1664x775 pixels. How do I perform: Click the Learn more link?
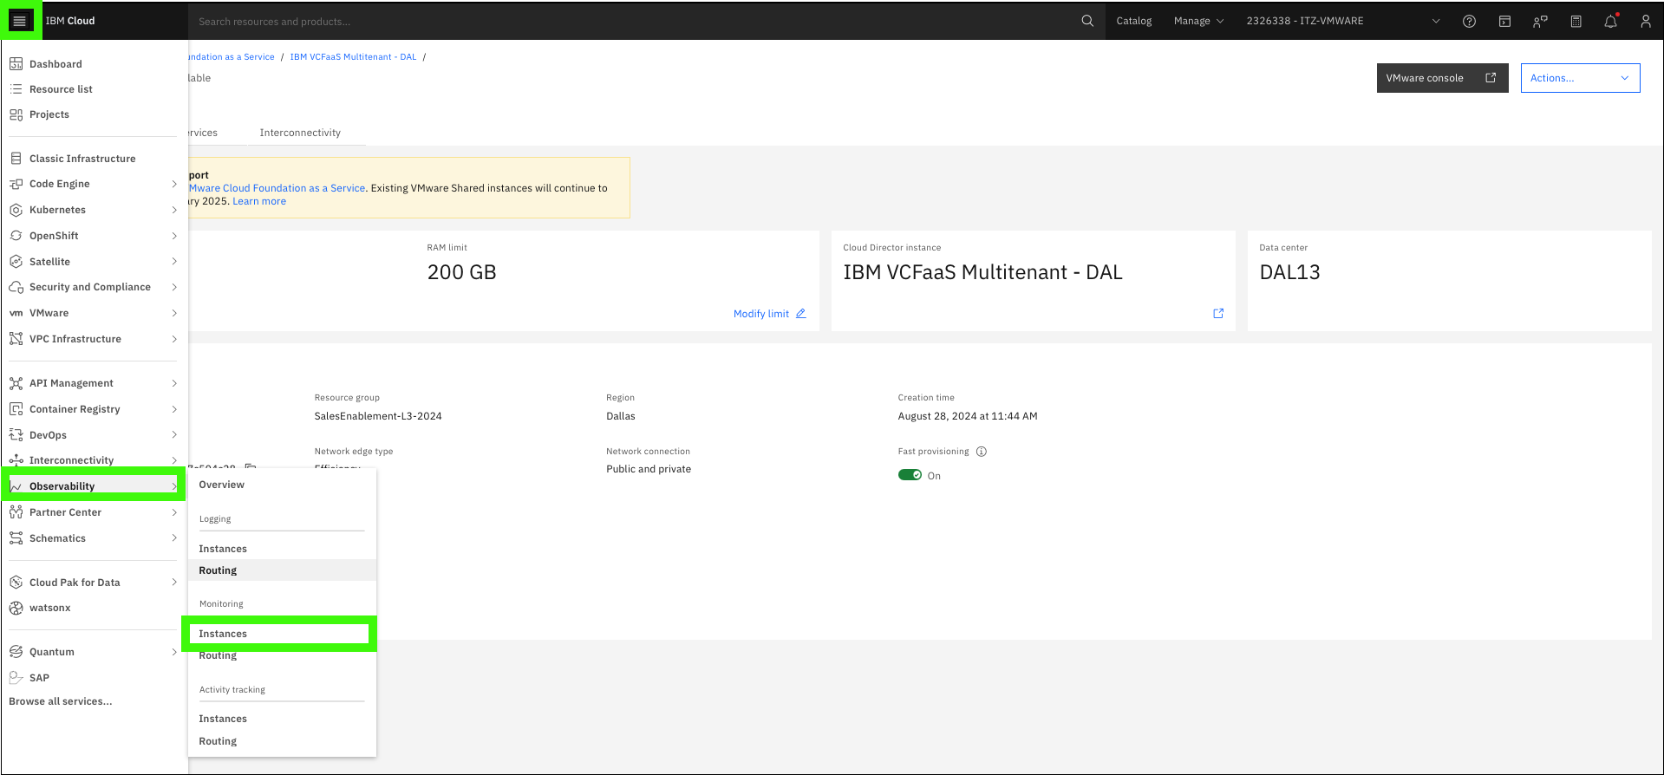tap(258, 201)
